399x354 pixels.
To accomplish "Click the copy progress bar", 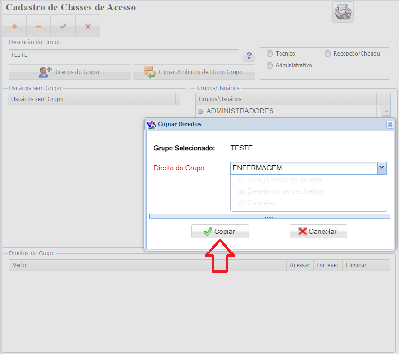I will tap(270, 216).
